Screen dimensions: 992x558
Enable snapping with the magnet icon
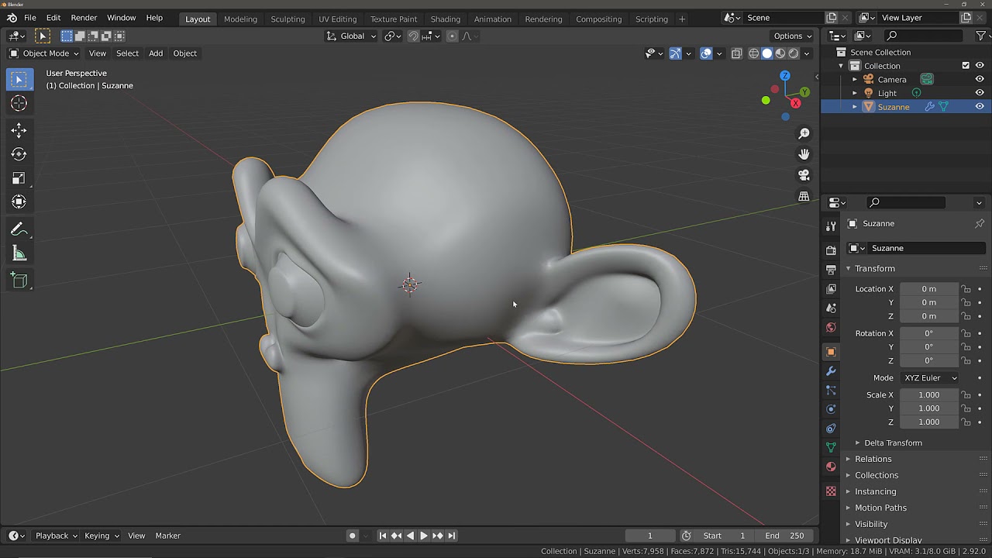click(414, 36)
